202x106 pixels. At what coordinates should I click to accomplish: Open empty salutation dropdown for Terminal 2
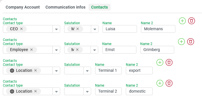click(x=87, y=91)
